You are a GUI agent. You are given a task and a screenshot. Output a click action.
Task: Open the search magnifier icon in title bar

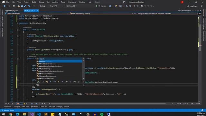tap(124, 2)
